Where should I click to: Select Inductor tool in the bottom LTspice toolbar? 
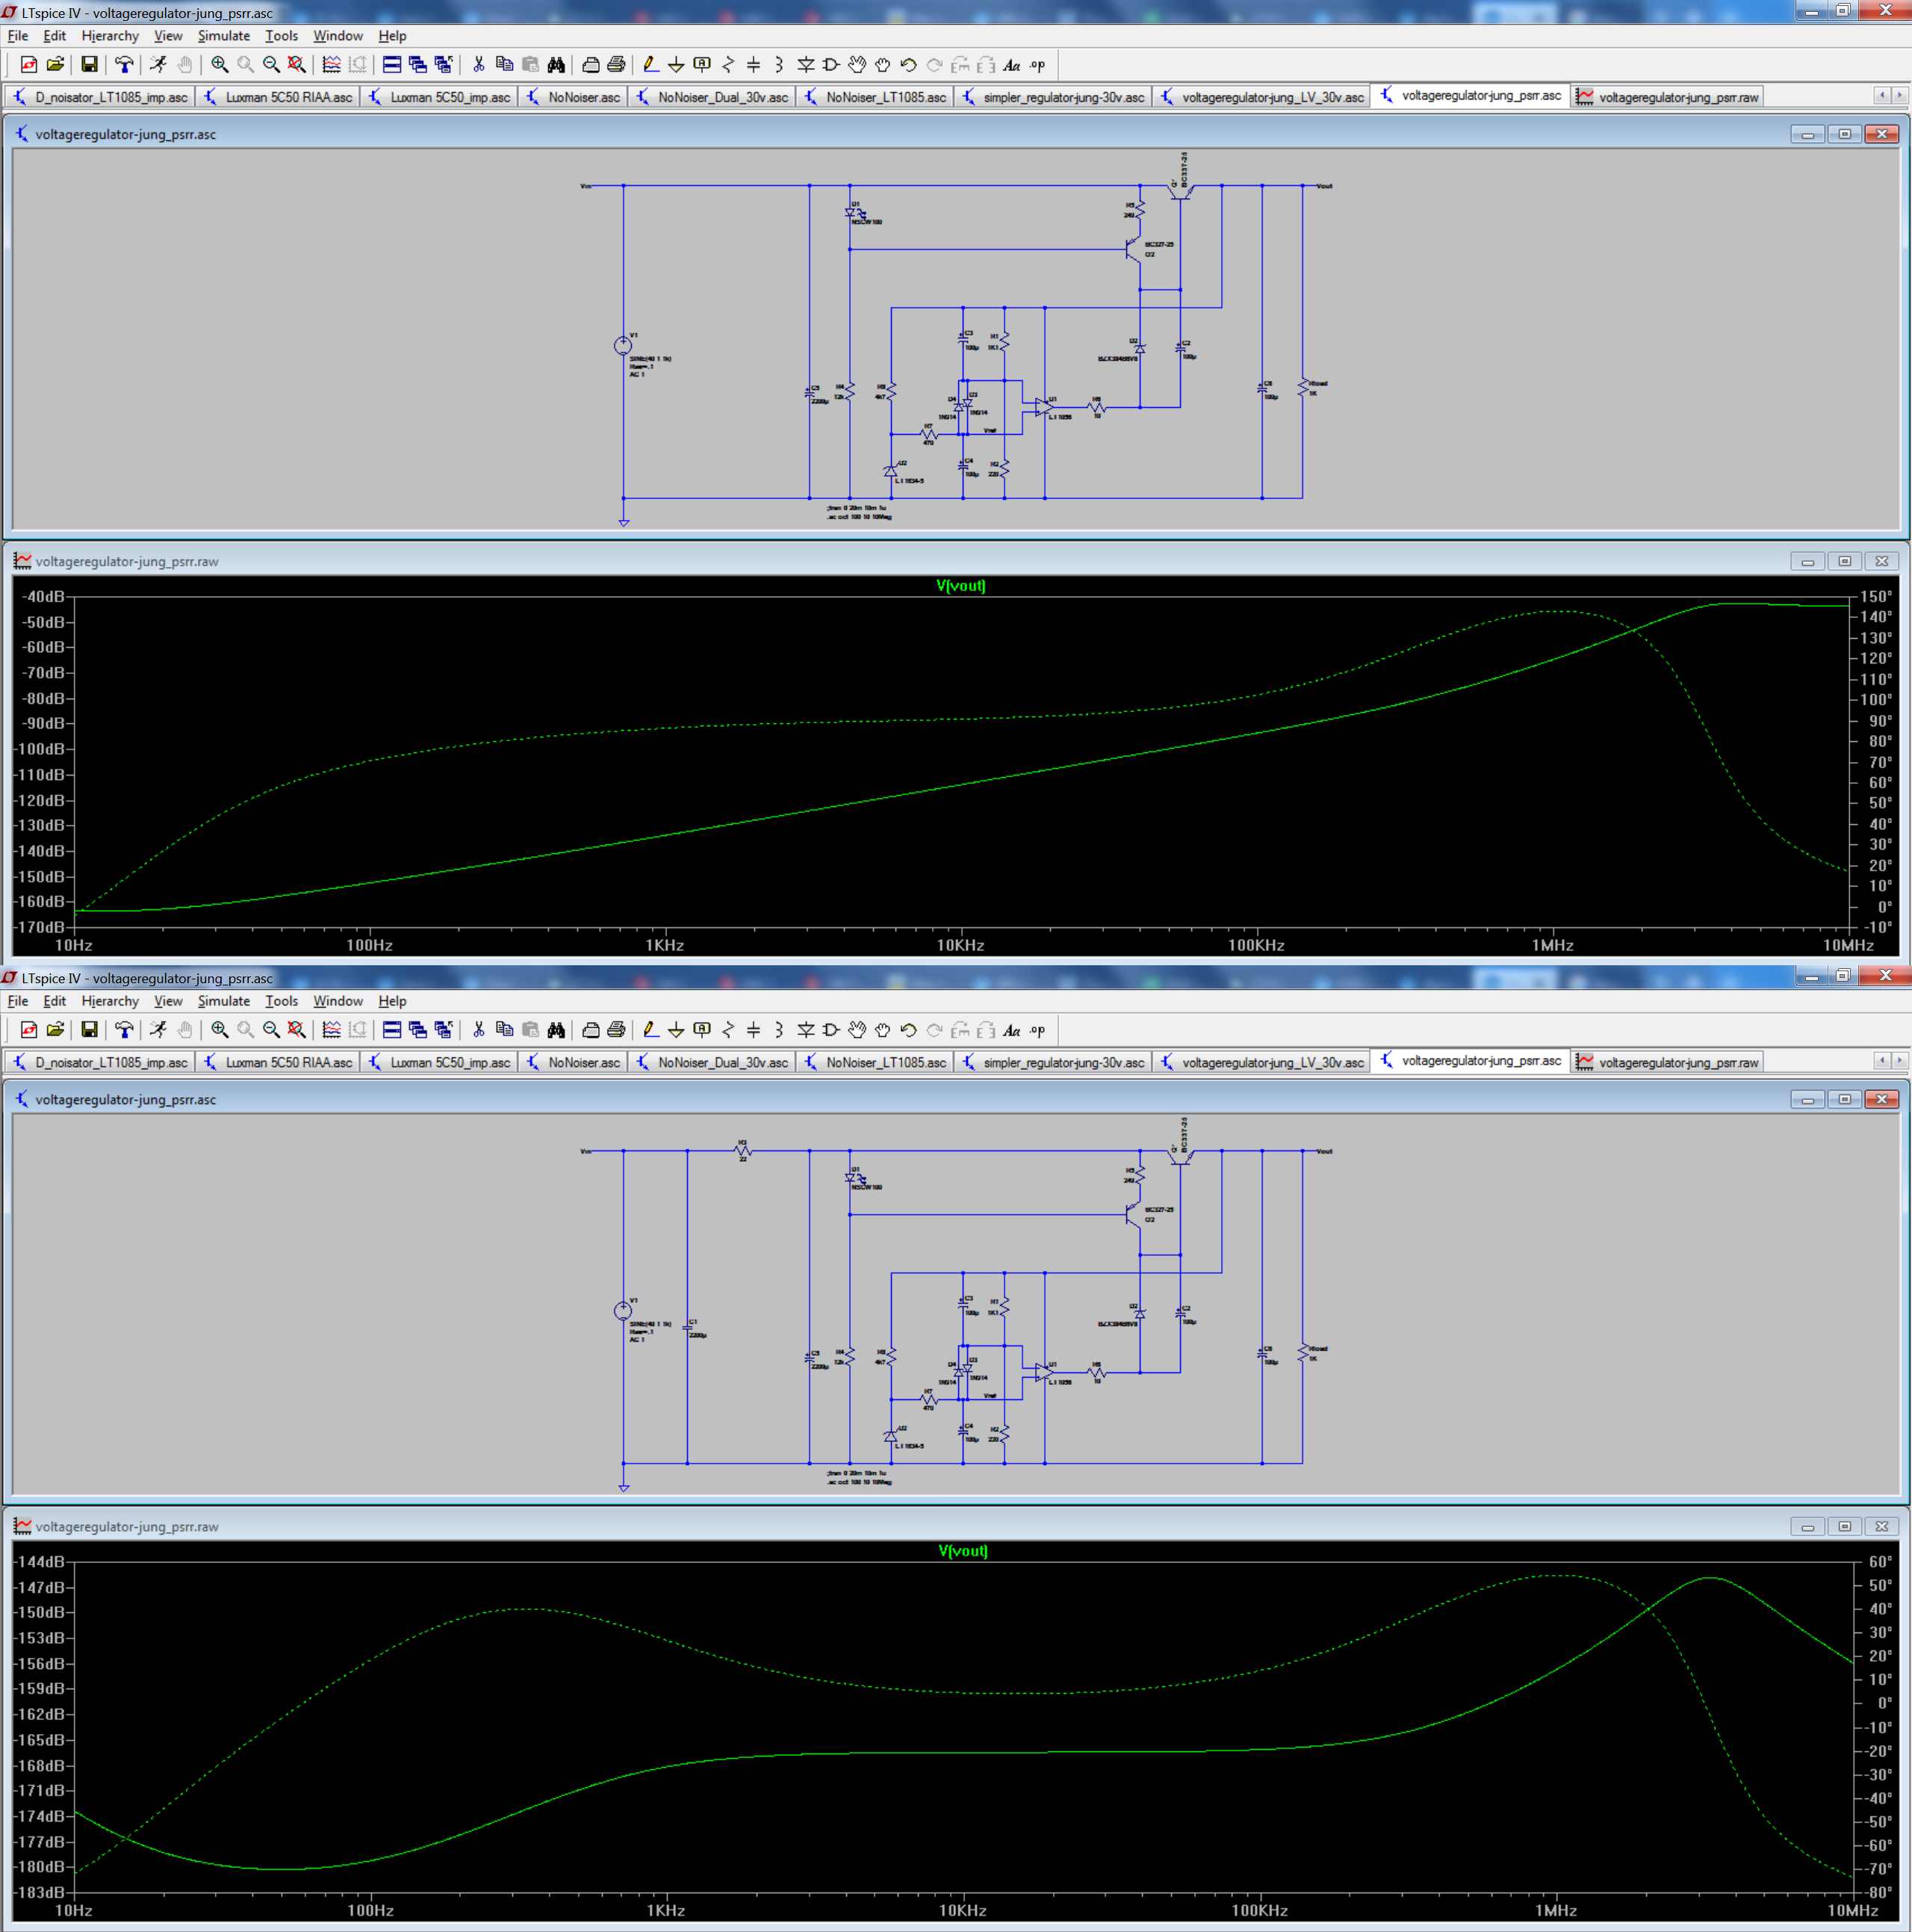pyautogui.click(x=780, y=1030)
